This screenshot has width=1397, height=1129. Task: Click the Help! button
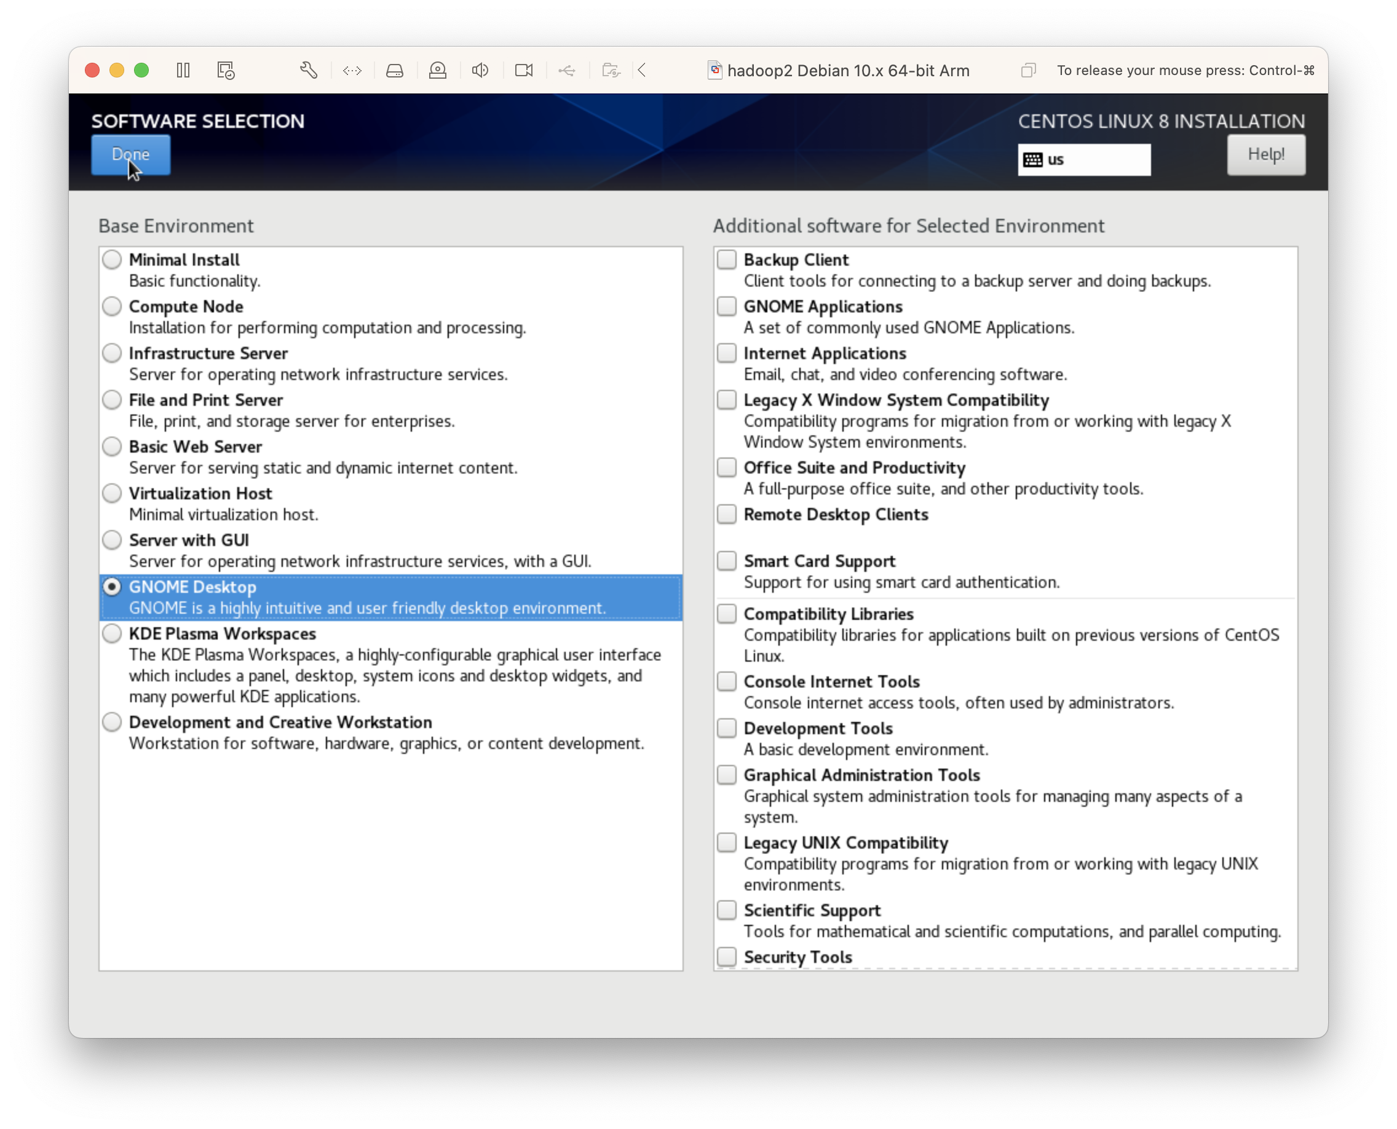[1265, 154]
